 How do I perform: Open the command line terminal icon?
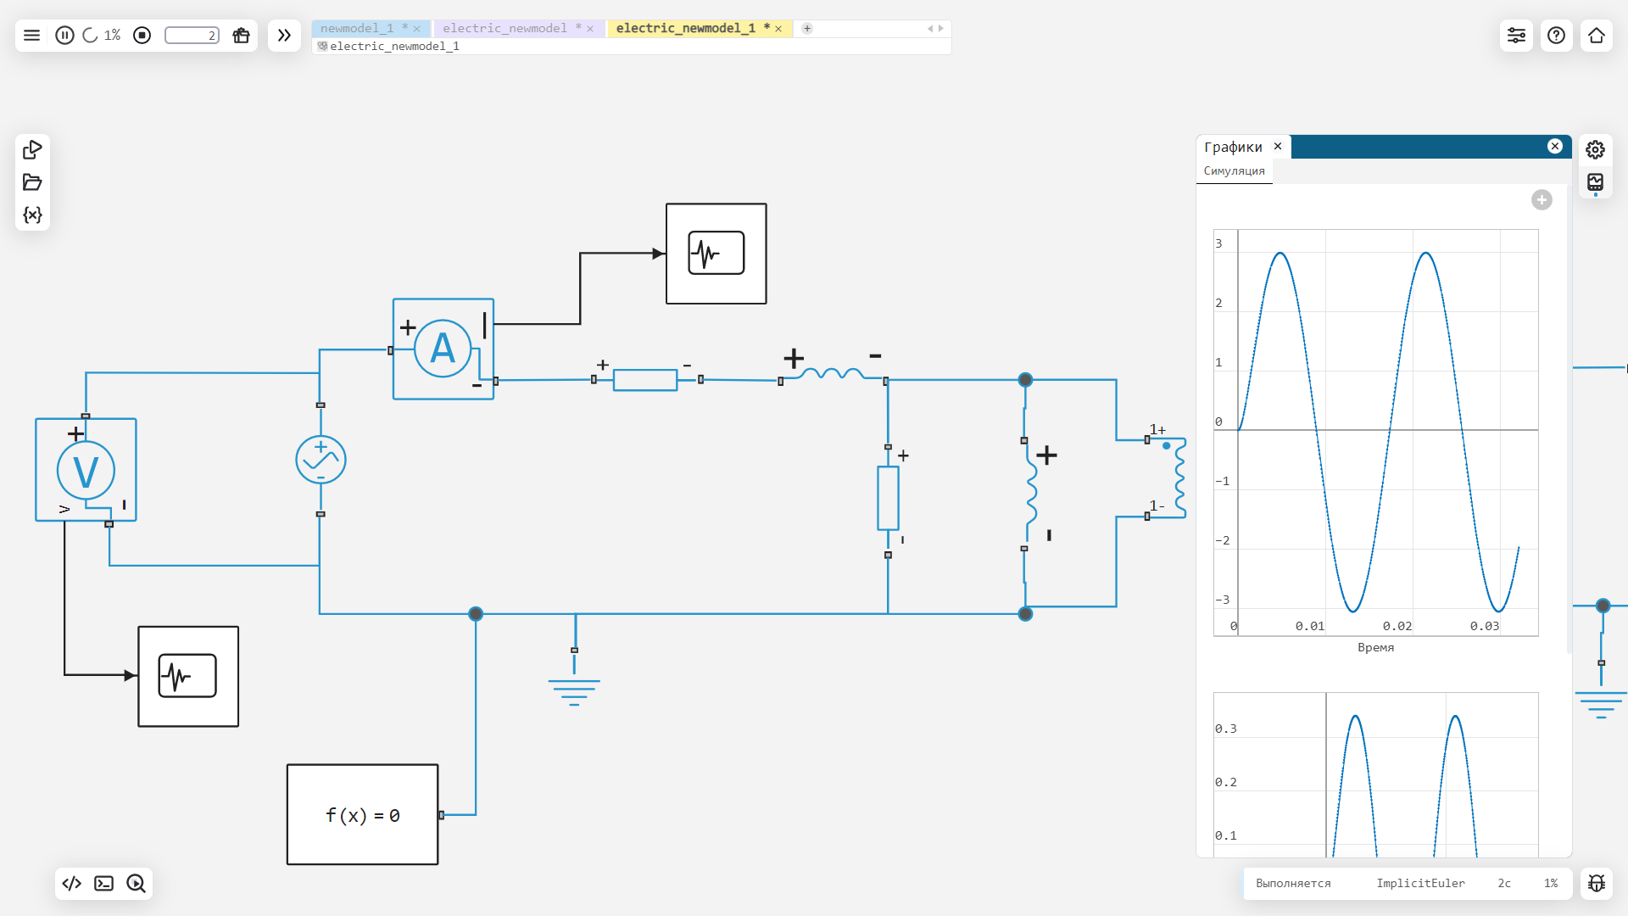[103, 883]
